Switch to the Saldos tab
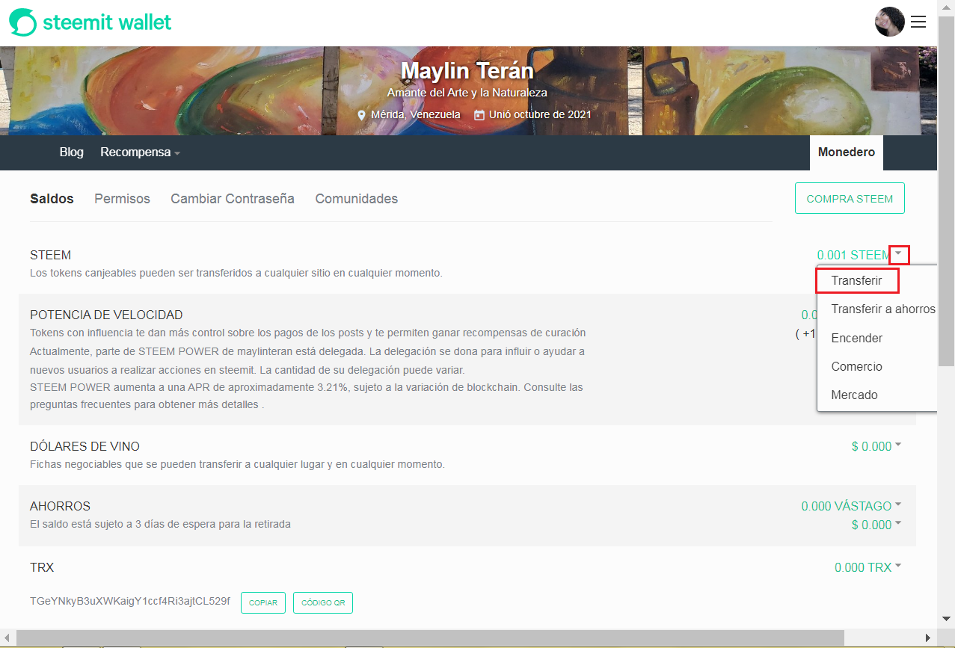This screenshot has height=648, width=955. (52, 199)
